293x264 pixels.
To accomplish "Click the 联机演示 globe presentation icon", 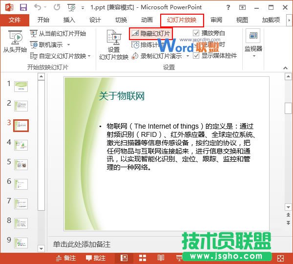I will click(x=34, y=44).
